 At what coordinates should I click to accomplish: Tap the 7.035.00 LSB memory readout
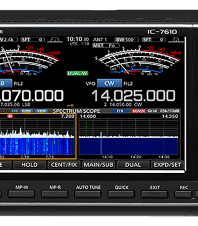[15, 104]
